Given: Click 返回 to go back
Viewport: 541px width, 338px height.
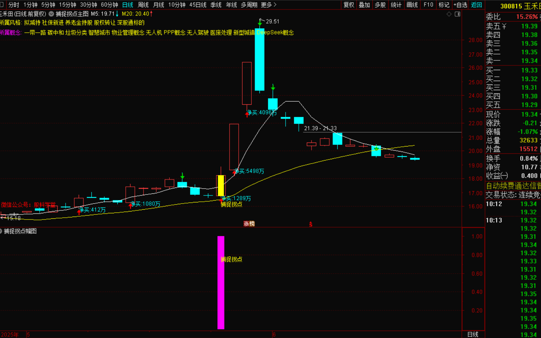Looking at the screenshot, I should pyautogui.click(x=477, y=5).
